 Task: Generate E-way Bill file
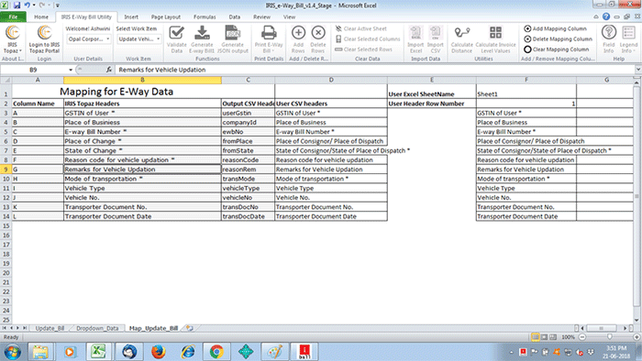pyautogui.click(x=202, y=39)
